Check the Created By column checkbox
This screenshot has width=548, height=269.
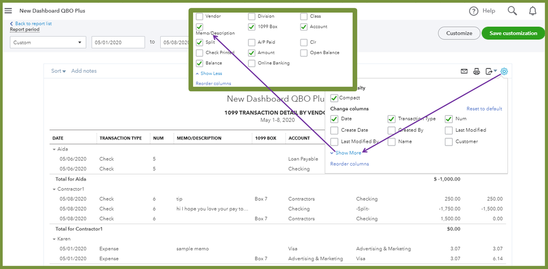[x=392, y=130]
